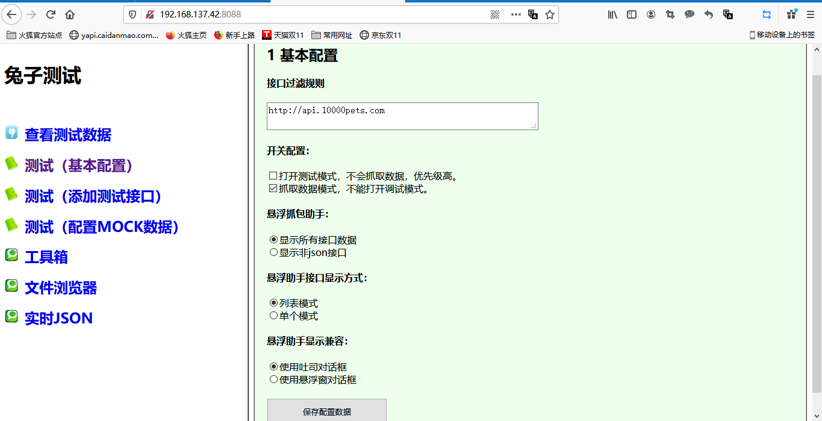Click the 兔子测试 page heading
This screenshot has height=421, width=822.
coord(43,76)
